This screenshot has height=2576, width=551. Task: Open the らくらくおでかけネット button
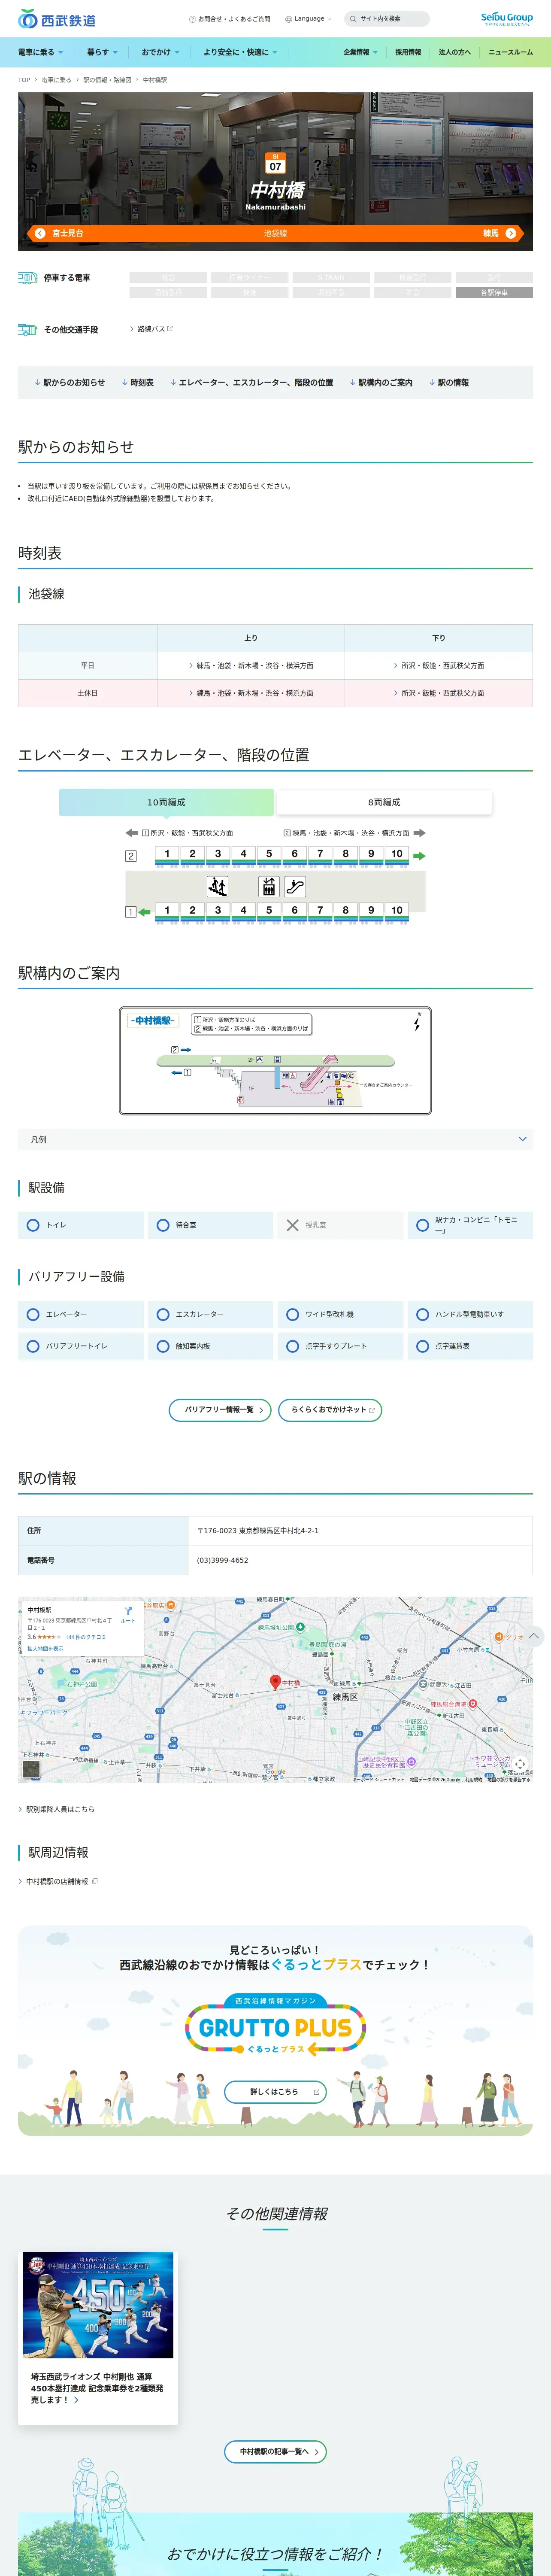point(330,1410)
